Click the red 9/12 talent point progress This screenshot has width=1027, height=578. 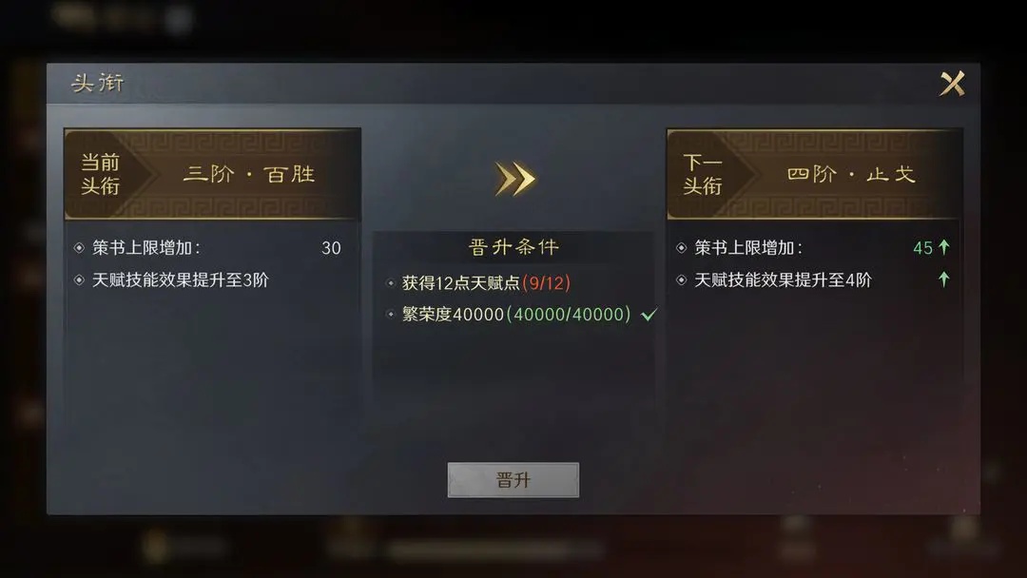pyautogui.click(x=546, y=282)
